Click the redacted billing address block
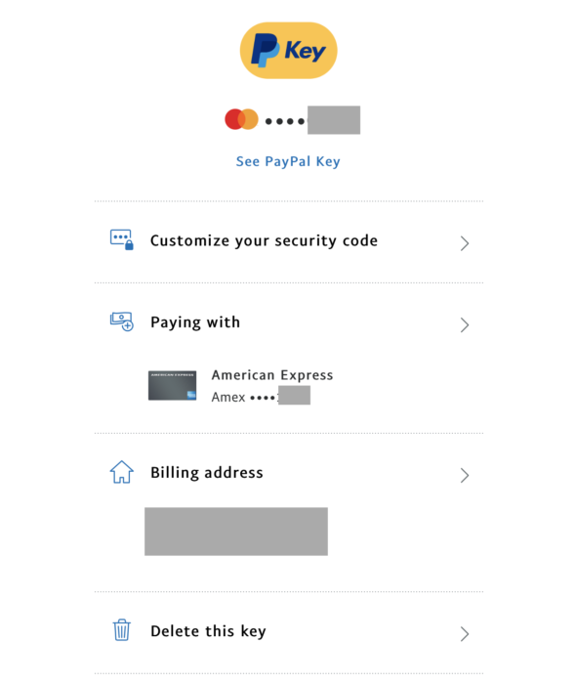The height and width of the screenshot is (684, 576). [x=236, y=532]
